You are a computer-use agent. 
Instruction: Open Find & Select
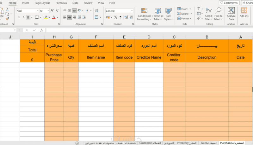[218, 14]
